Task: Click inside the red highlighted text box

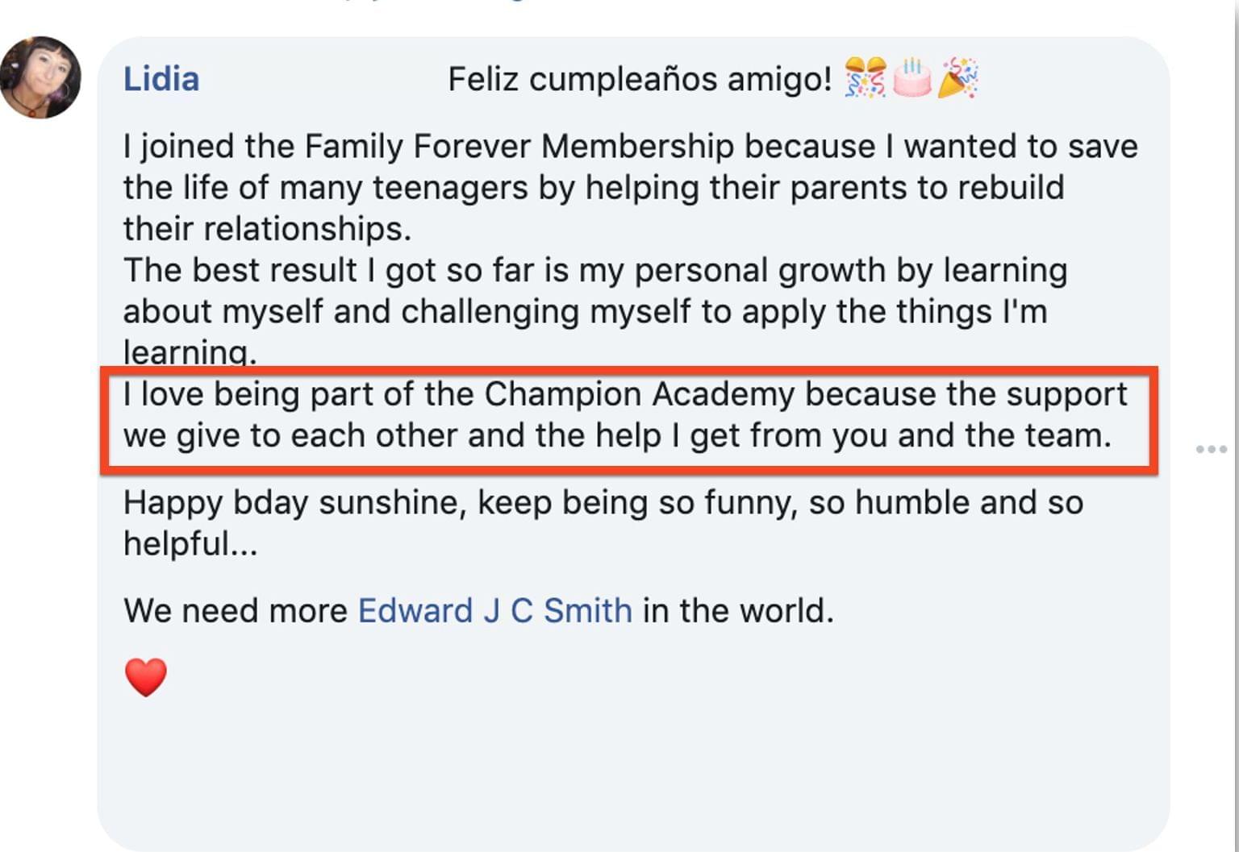Action: tap(629, 419)
